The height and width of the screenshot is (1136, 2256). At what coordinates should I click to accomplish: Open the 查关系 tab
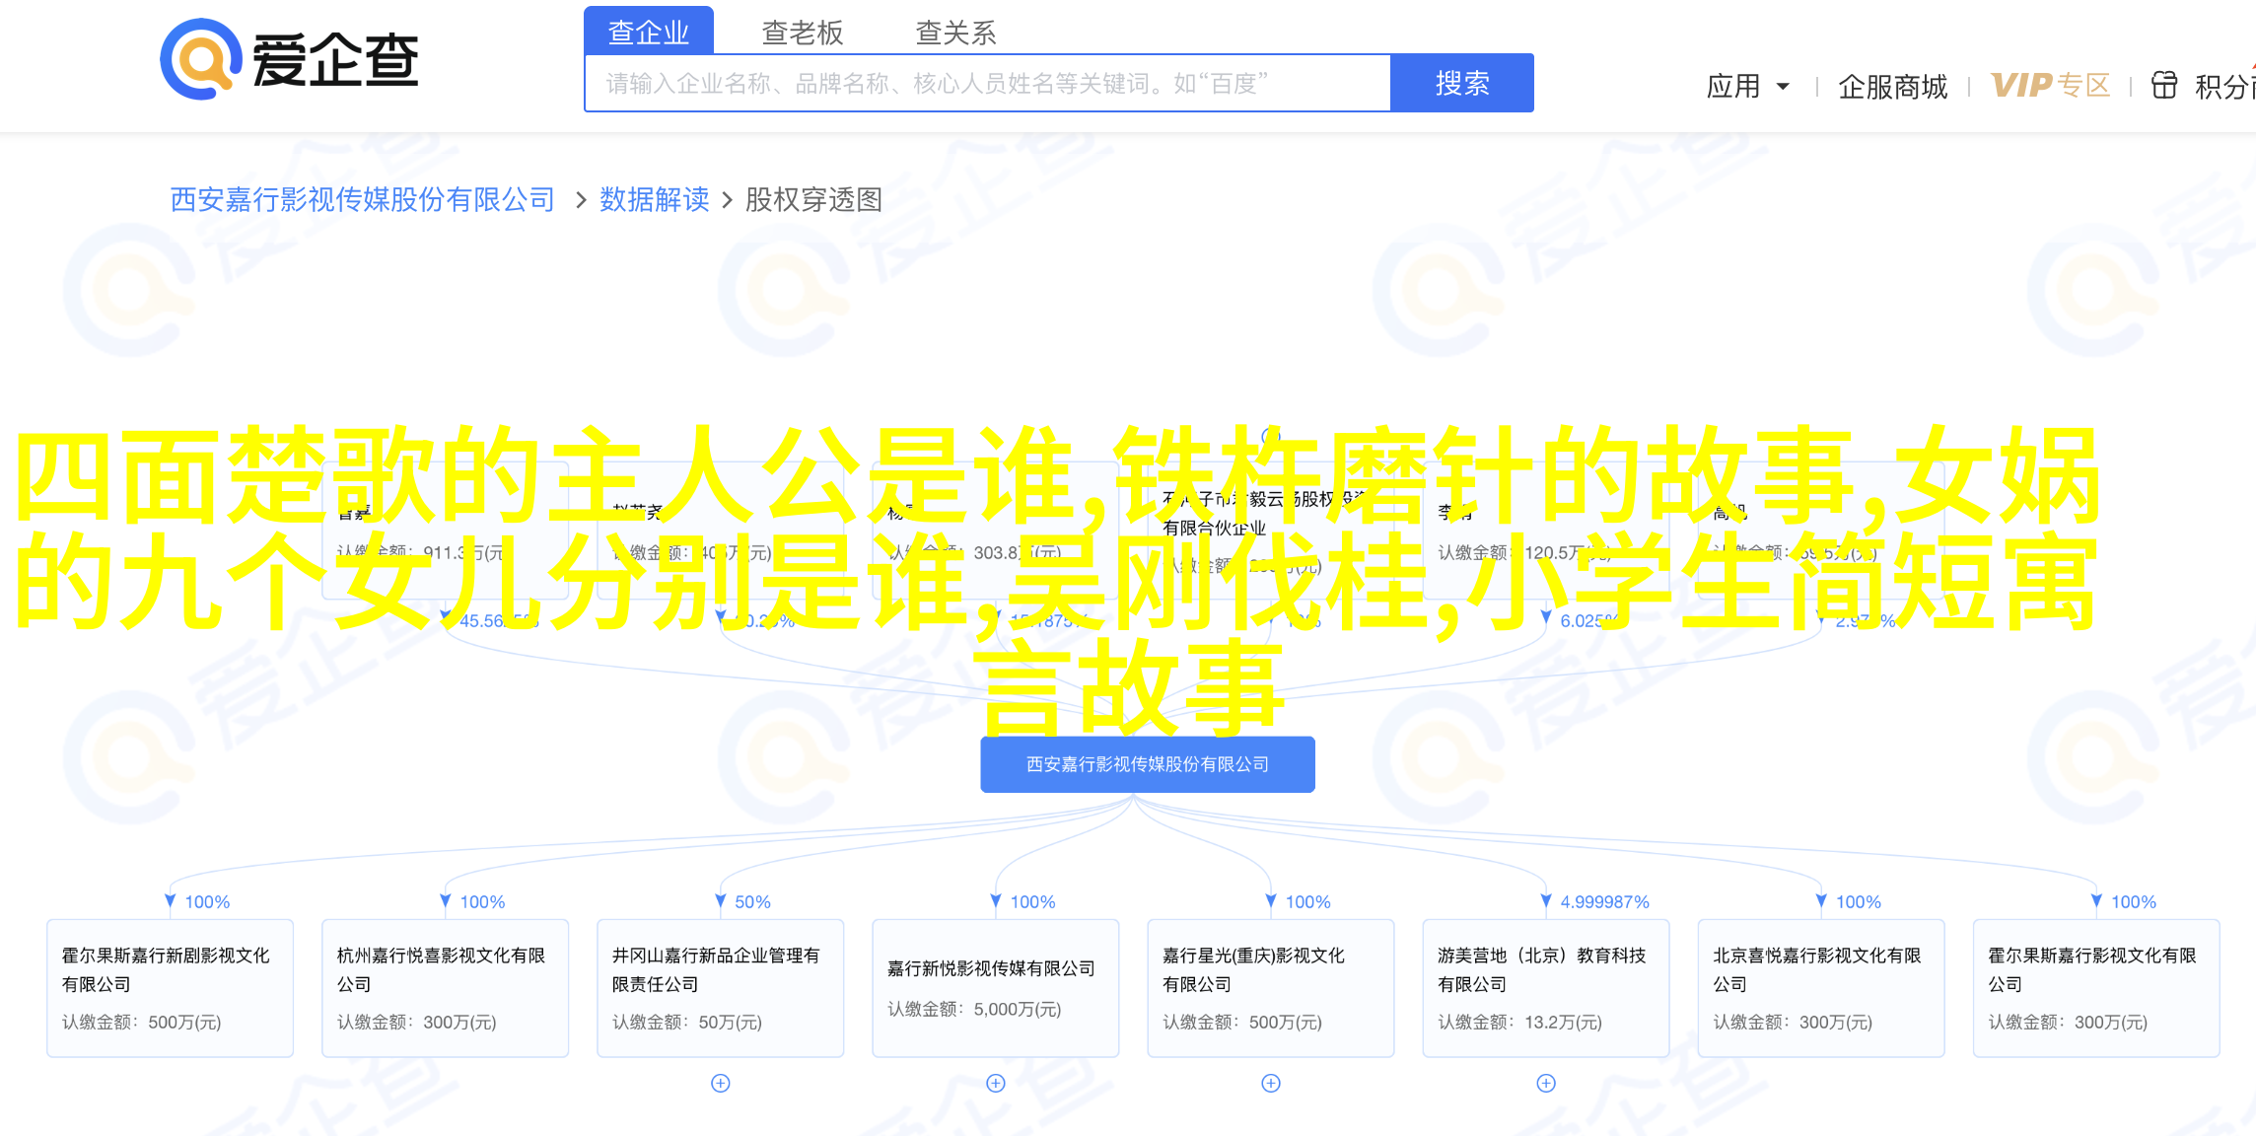(955, 33)
